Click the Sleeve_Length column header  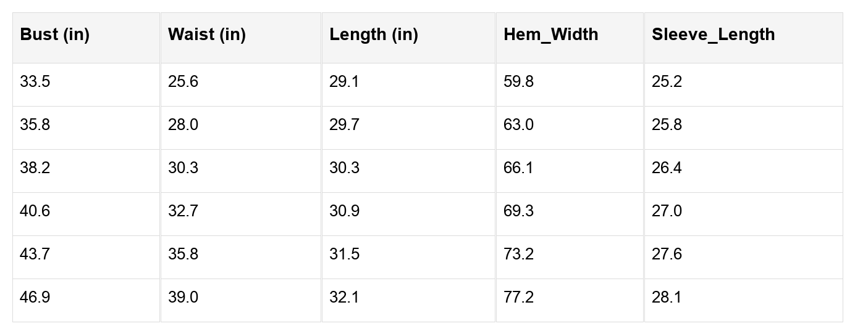point(713,35)
